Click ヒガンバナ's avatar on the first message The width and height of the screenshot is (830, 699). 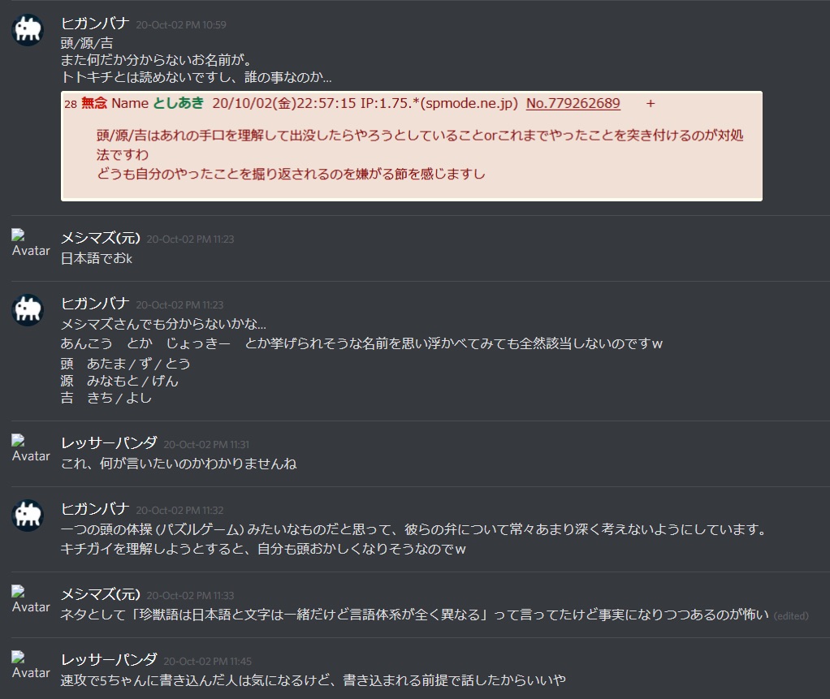(x=28, y=29)
